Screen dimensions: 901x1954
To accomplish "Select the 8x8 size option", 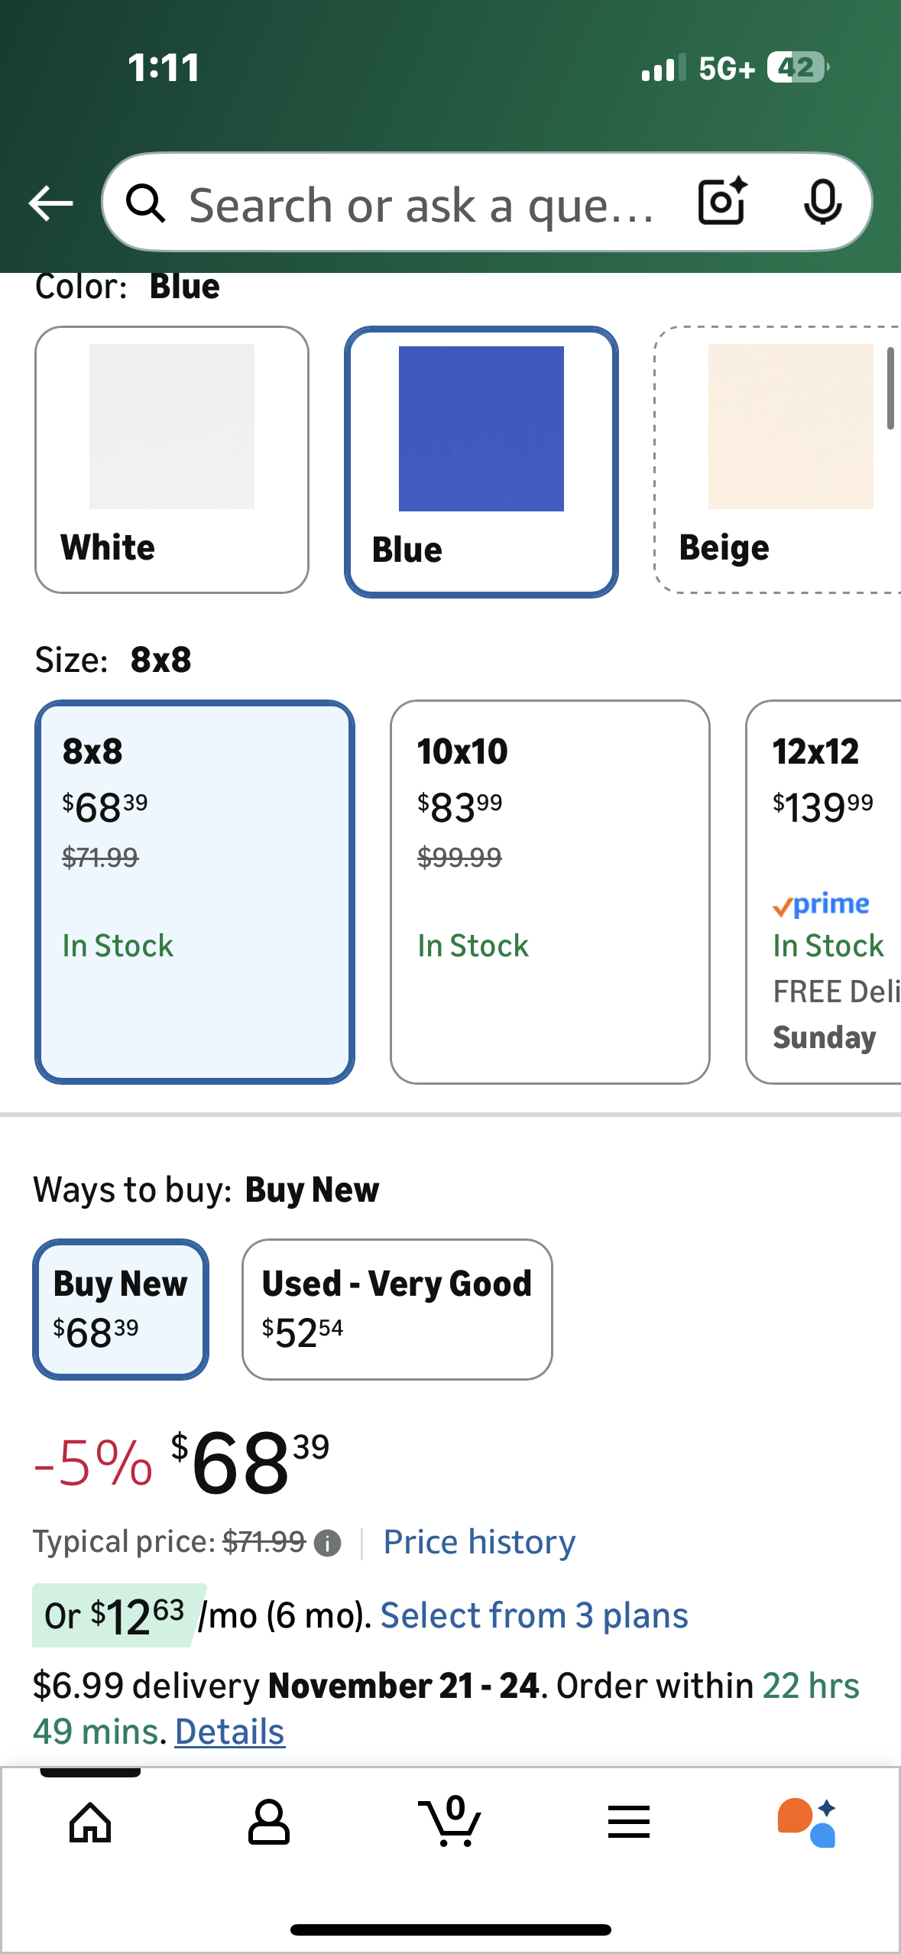I will 194,891.
